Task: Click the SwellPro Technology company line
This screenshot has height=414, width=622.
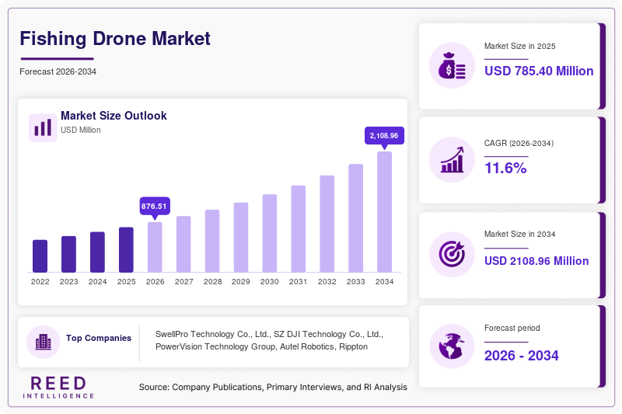Action: click(x=269, y=334)
